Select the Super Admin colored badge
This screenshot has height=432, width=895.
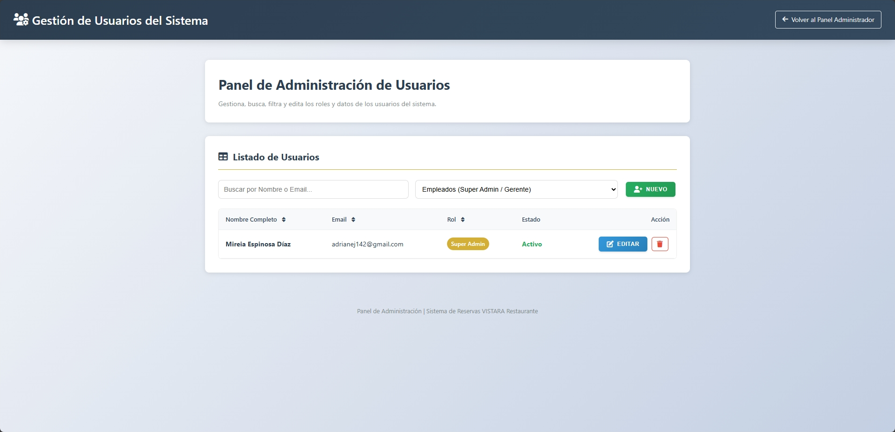click(468, 244)
